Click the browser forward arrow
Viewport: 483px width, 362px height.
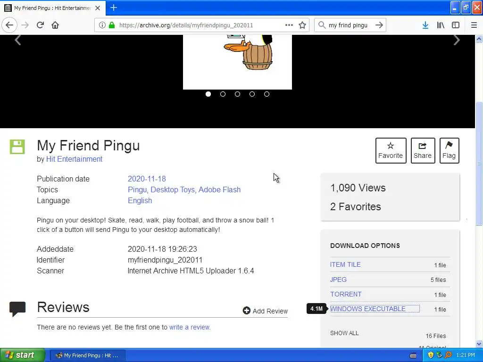point(25,25)
